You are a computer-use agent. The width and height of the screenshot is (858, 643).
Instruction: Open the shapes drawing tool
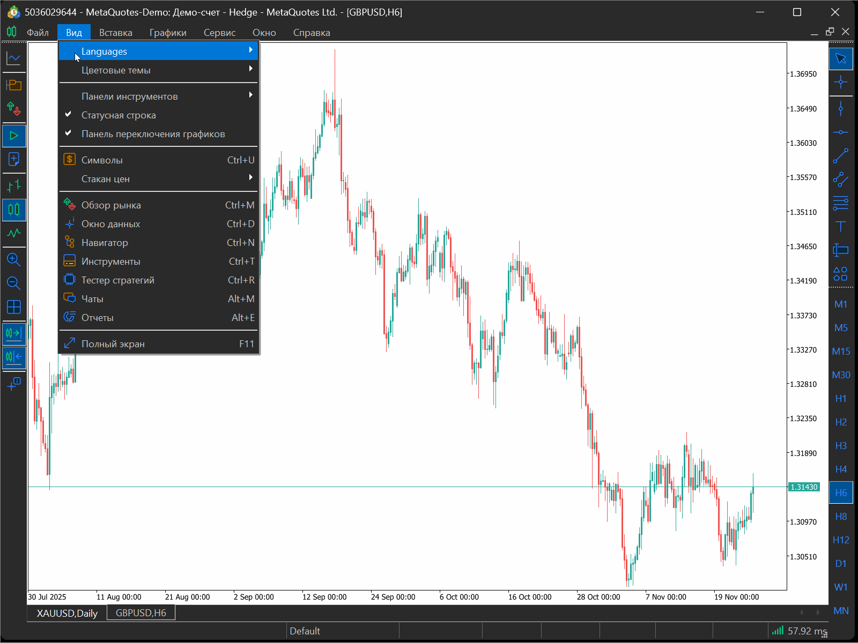[x=841, y=273]
